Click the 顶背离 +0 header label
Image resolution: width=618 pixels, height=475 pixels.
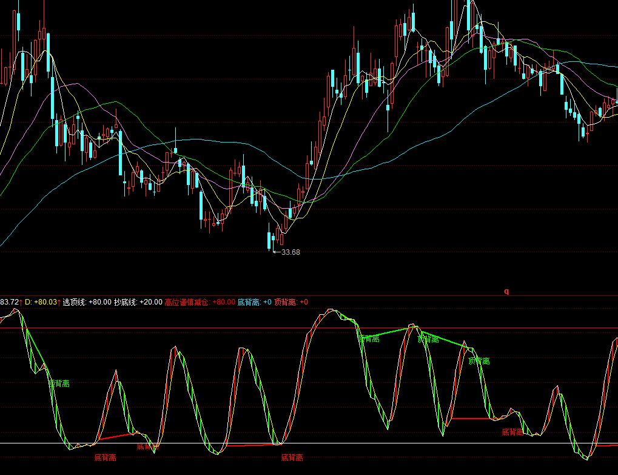point(291,302)
